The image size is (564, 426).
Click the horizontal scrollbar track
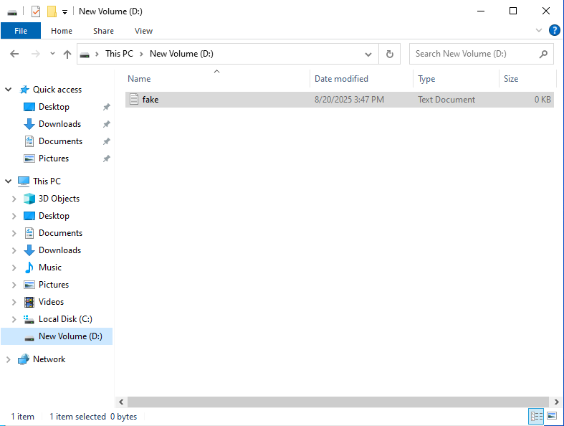(x=338, y=402)
